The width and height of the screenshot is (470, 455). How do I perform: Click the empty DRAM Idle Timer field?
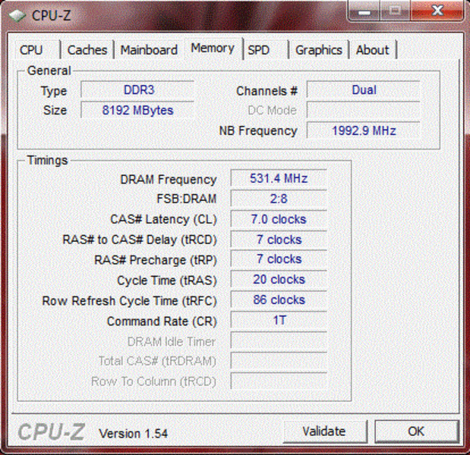(x=279, y=340)
